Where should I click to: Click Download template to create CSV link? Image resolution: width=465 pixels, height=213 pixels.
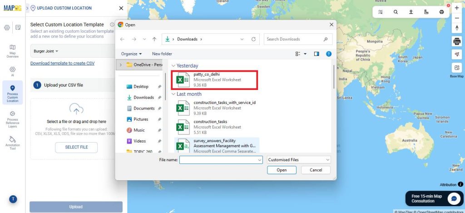tap(62, 63)
